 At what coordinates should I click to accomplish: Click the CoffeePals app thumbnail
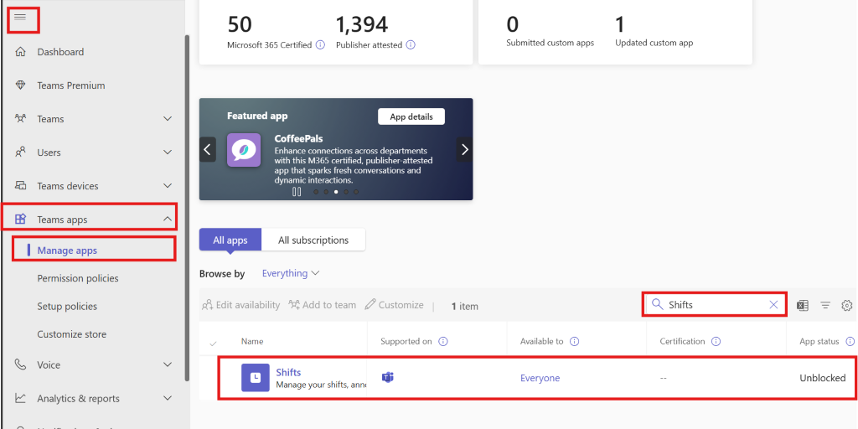(244, 149)
